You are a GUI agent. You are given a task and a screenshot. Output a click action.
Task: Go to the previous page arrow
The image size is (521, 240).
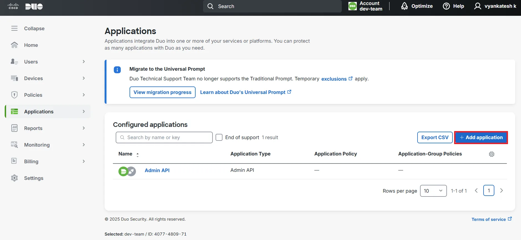tap(476, 190)
